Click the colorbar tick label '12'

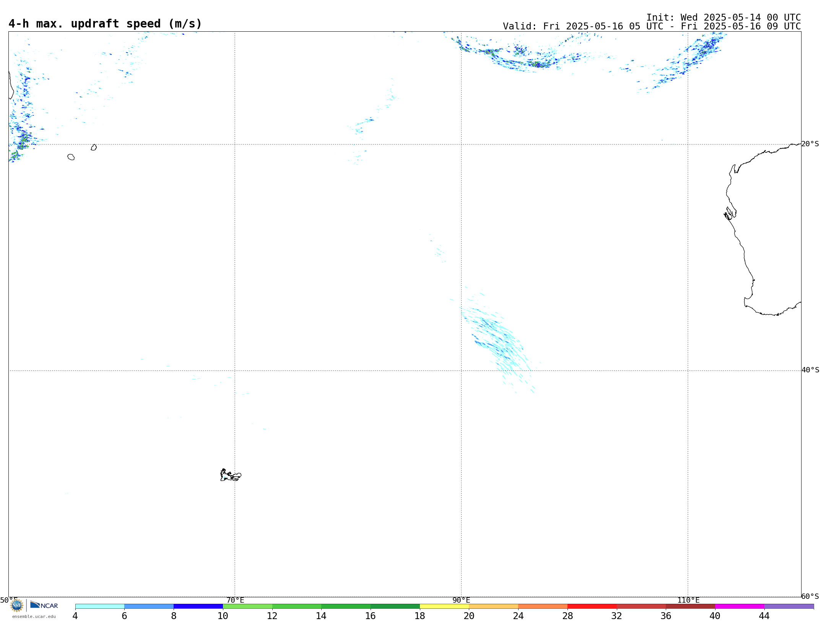tap(272, 616)
